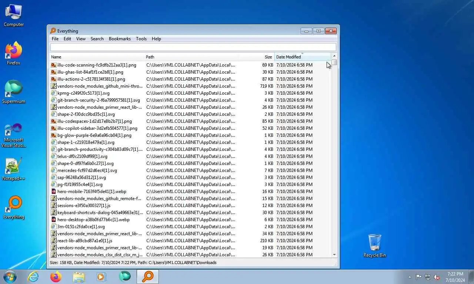Click the scrollbar down arrow

click(334, 255)
